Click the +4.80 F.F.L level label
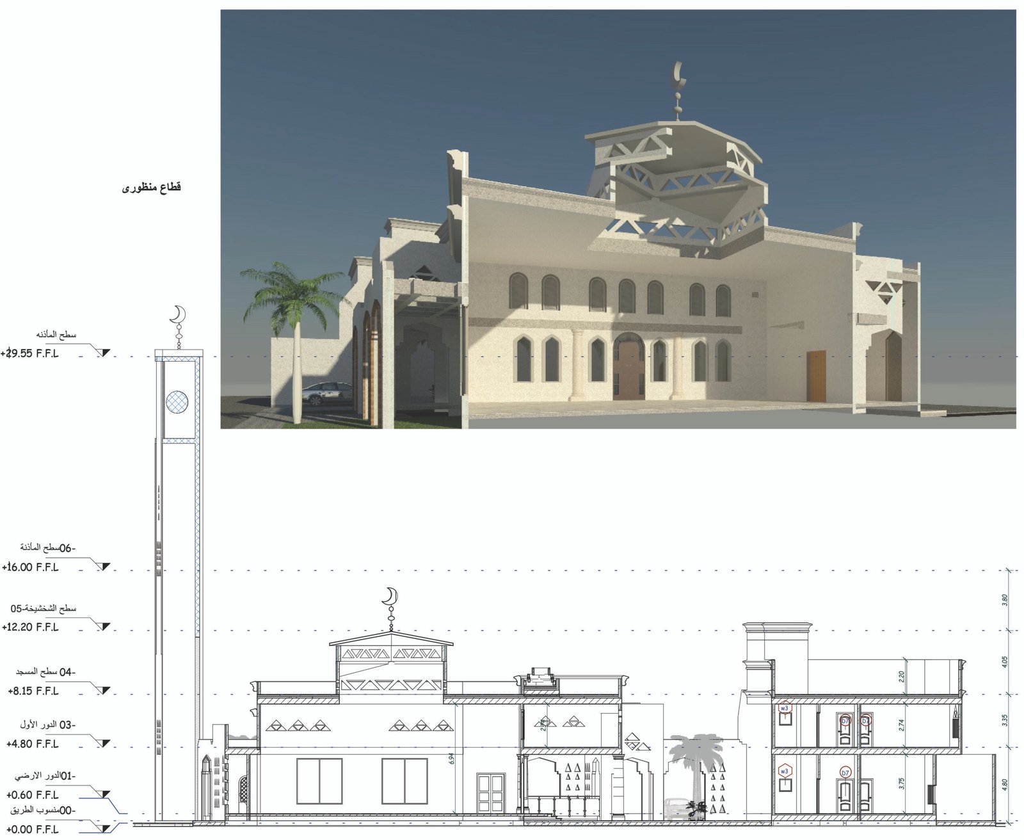 click(33, 744)
